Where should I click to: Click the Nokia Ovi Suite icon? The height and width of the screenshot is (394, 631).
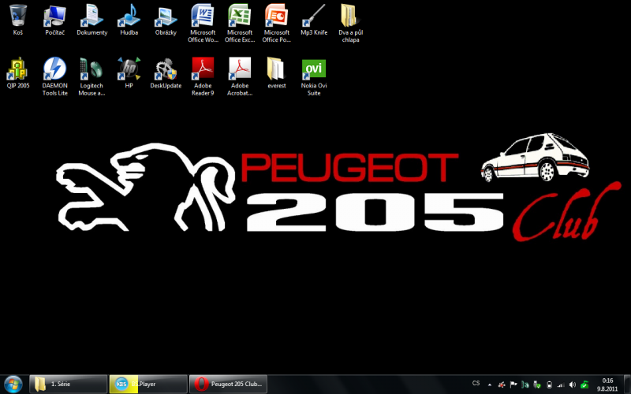click(313, 69)
